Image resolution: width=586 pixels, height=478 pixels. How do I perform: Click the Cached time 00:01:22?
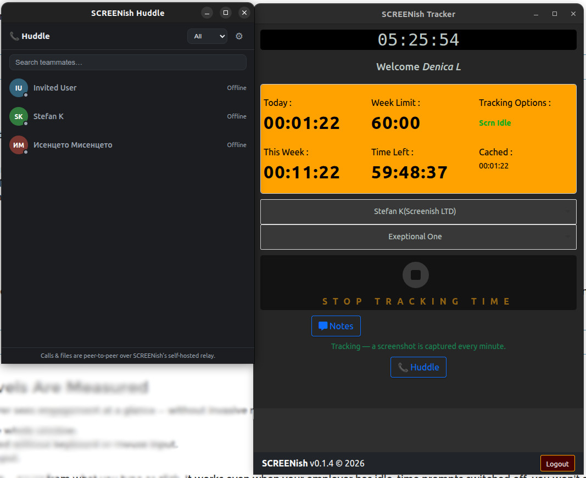(x=494, y=166)
